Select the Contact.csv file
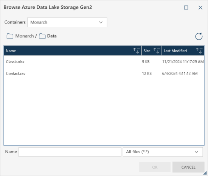208x176 pixels. (16, 73)
